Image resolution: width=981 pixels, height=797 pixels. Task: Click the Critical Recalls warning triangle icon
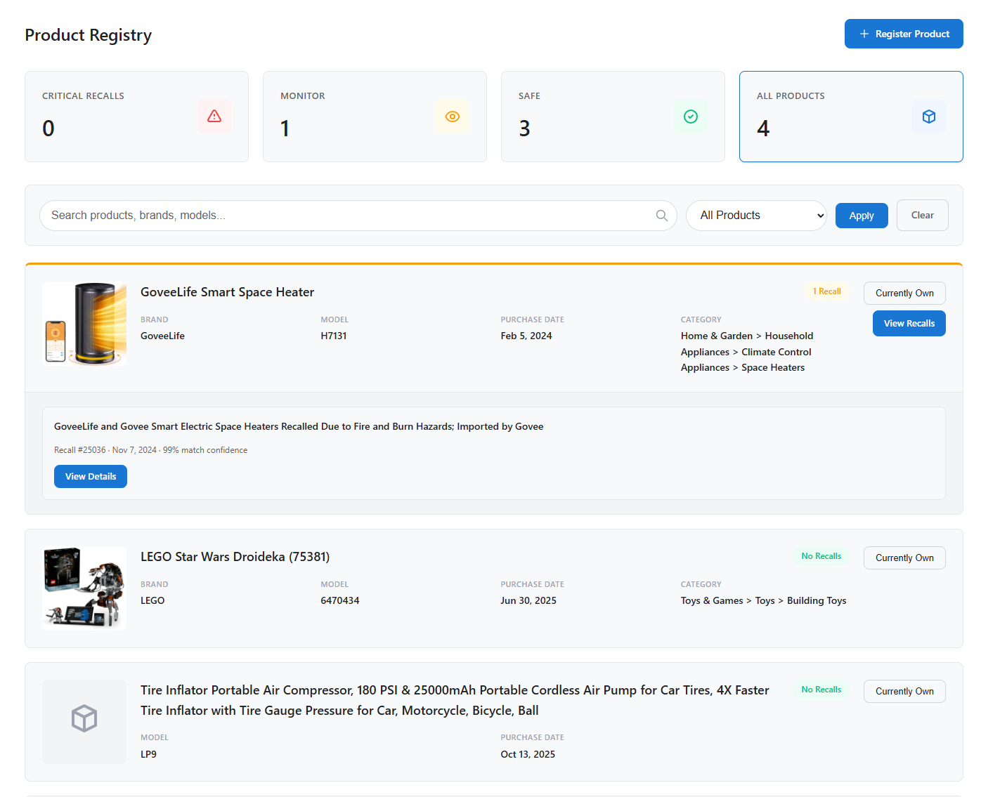pos(214,117)
